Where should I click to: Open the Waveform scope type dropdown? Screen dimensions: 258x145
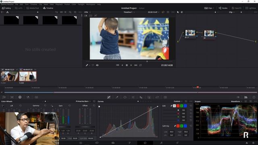click(x=237, y=101)
